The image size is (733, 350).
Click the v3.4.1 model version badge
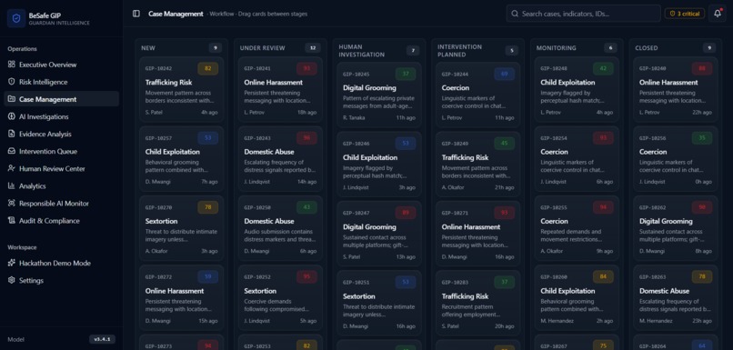[x=102, y=339]
